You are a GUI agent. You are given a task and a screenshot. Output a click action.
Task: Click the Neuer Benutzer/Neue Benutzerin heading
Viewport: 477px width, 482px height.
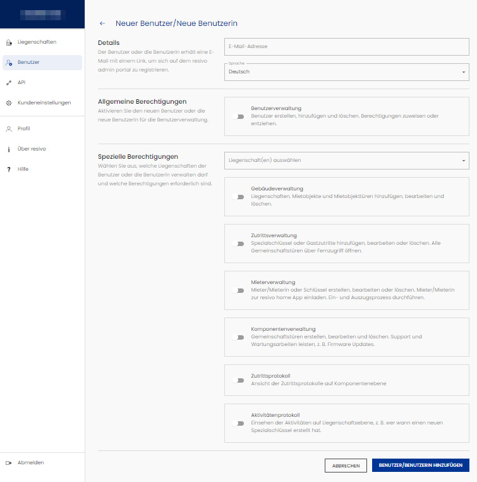coord(176,23)
